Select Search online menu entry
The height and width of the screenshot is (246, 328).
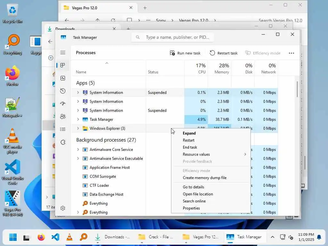click(211, 201)
